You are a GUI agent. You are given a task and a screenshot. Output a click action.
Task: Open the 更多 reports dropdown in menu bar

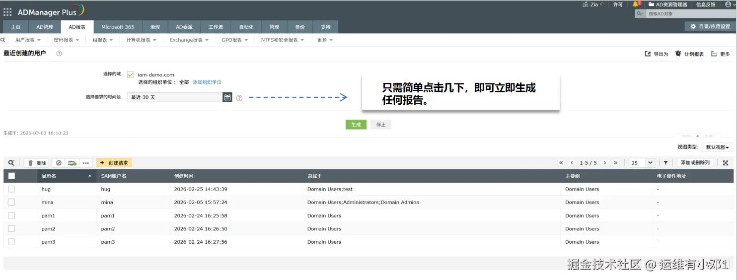[x=325, y=40]
